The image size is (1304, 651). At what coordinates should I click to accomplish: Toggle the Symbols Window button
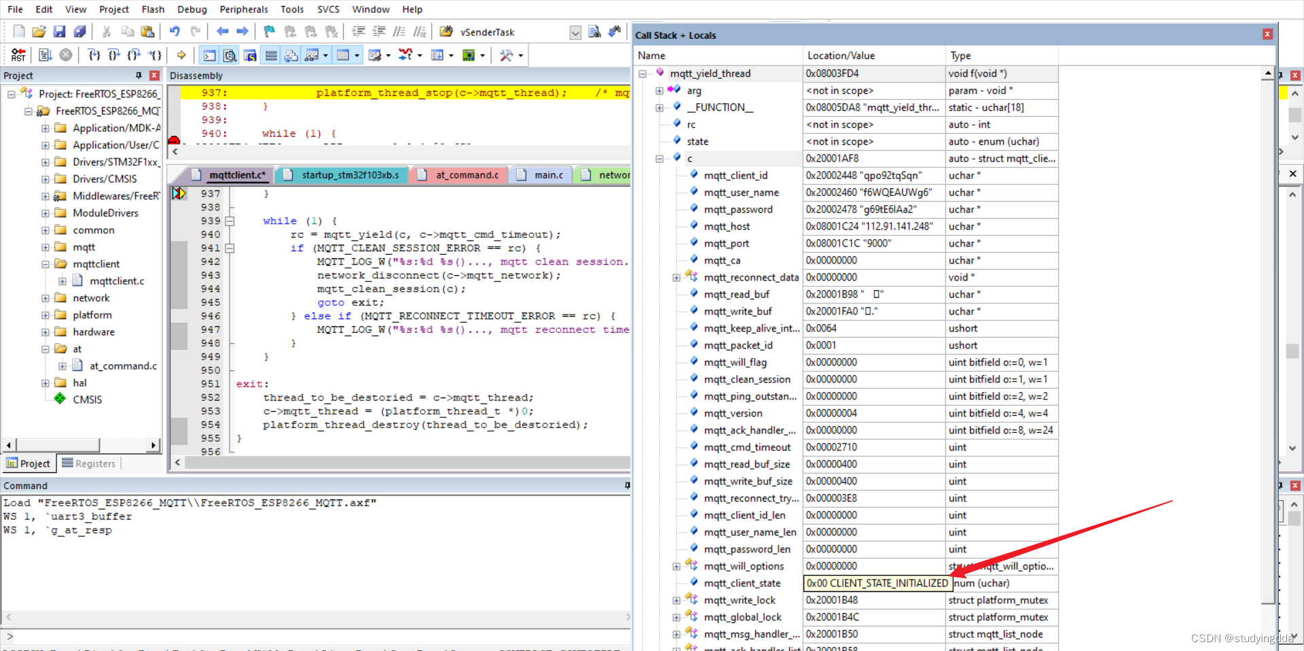[251, 55]
